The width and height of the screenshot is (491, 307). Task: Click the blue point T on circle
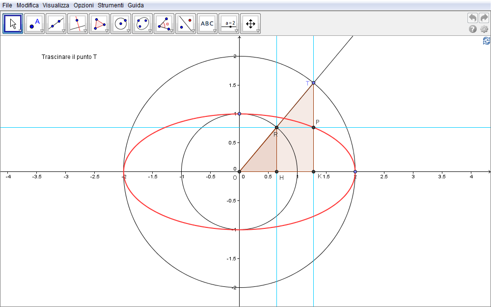pos(313,83)
